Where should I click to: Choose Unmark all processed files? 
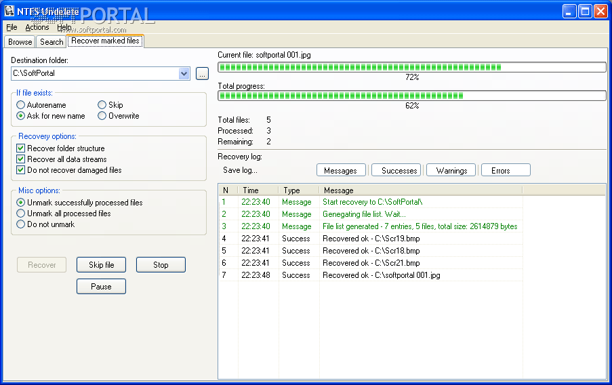pos(64,214)
